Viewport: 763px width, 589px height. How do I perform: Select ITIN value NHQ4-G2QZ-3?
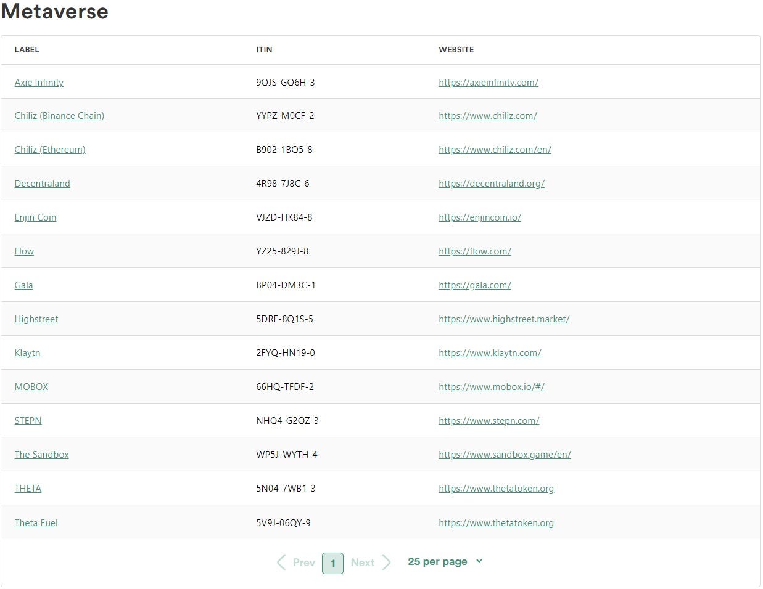pos(287,421)
